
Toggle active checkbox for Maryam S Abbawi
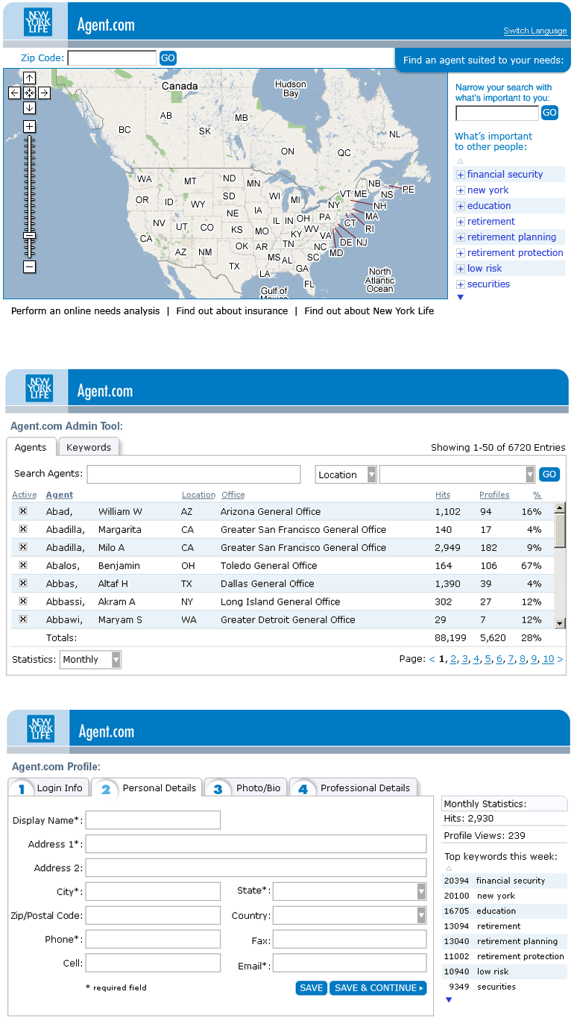point(23,619)
